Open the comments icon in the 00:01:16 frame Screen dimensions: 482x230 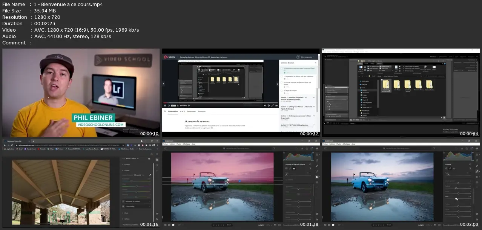(157, 213)
